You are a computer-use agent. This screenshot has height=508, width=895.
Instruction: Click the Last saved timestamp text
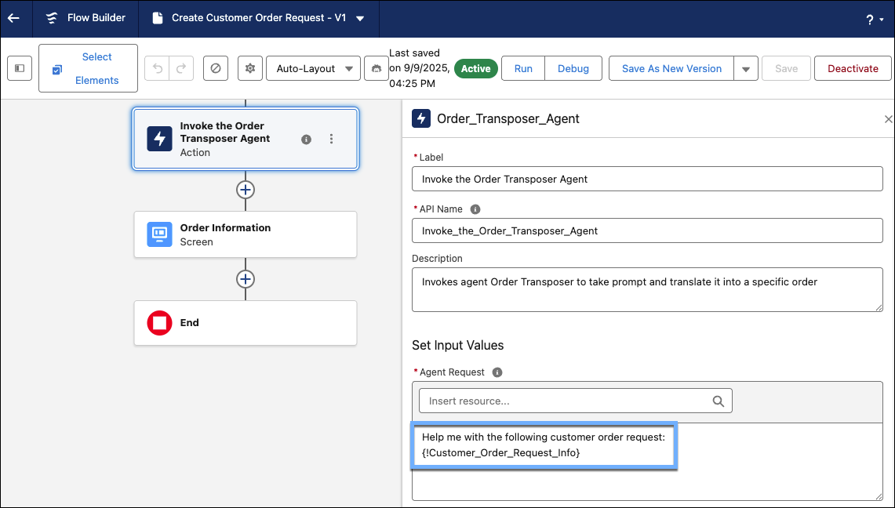pos(420,68)
